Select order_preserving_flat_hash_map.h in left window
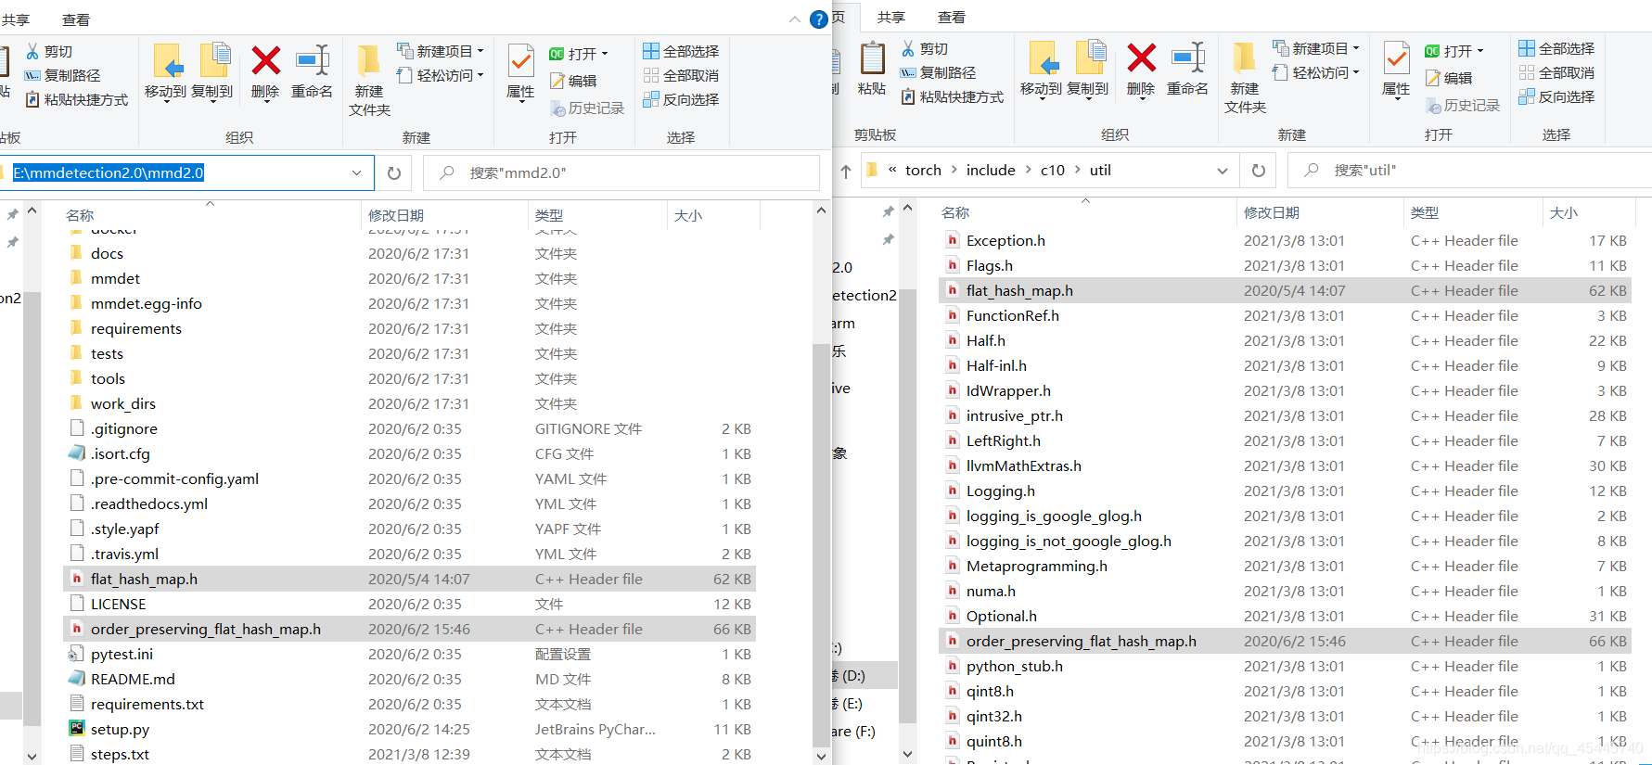 [x=409, y=630]
